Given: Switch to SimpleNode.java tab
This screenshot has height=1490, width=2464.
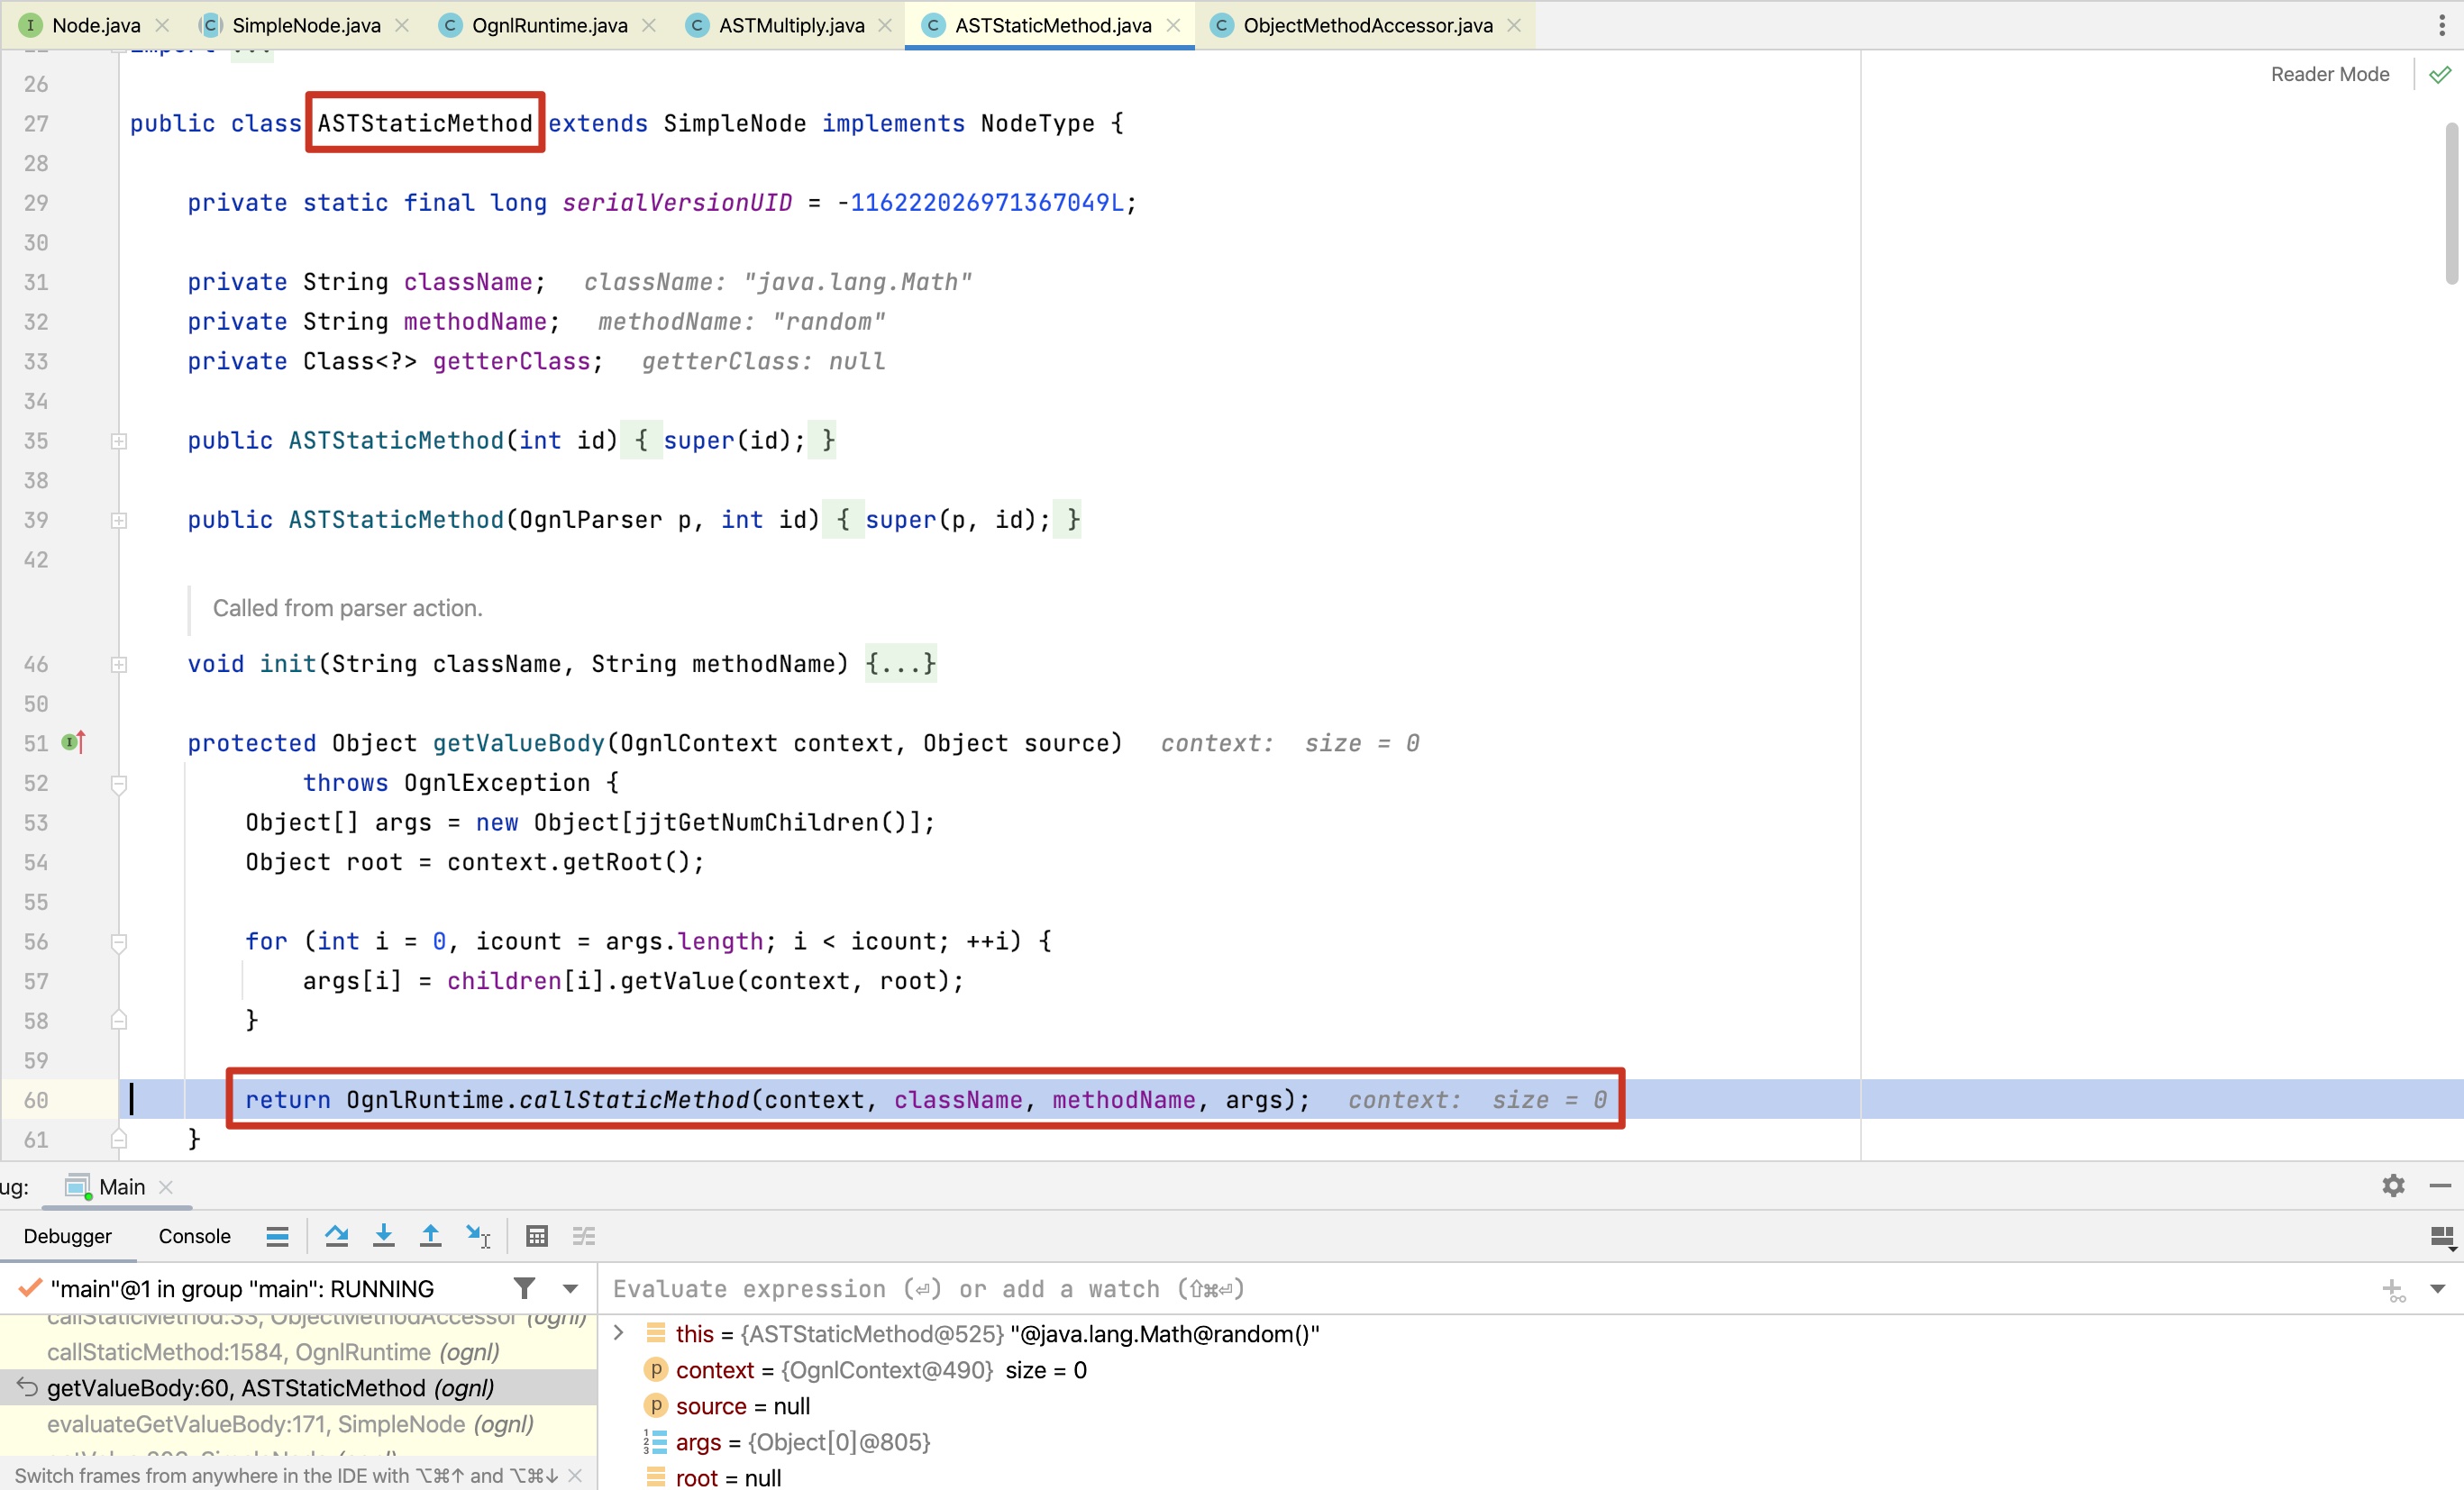Looking at the screenshot, I should pyautogui.click(x=306, y=25).
